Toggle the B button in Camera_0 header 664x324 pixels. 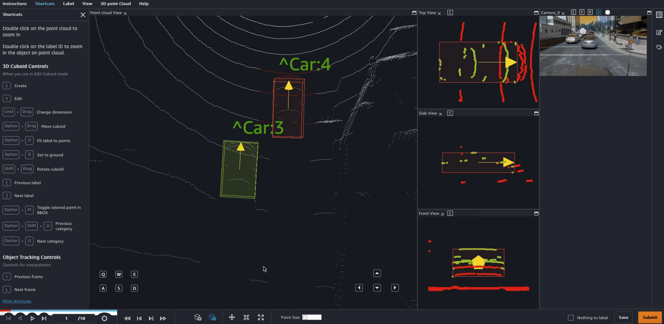598,13
